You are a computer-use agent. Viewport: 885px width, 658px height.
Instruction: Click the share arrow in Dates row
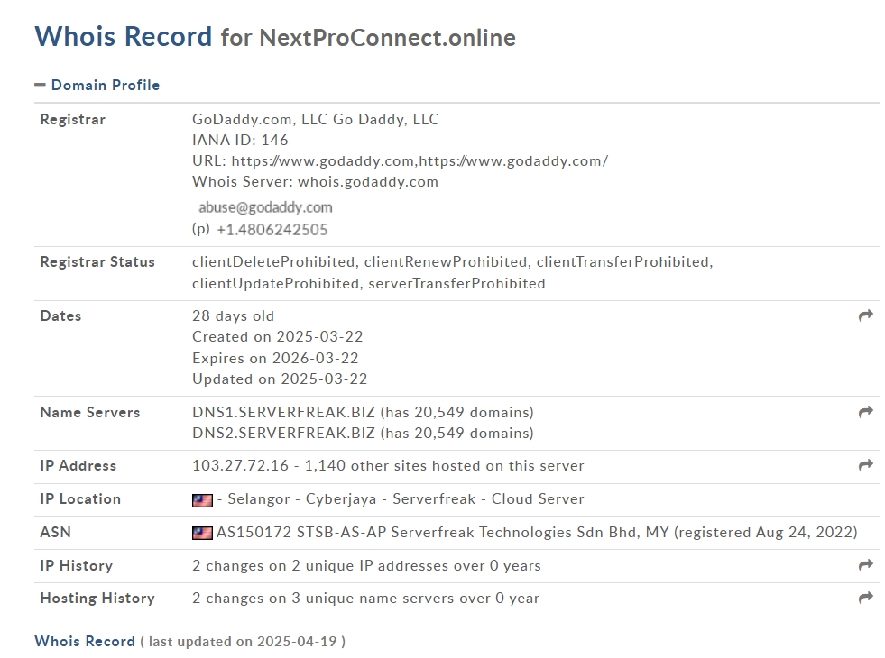[x=865, y=315]
